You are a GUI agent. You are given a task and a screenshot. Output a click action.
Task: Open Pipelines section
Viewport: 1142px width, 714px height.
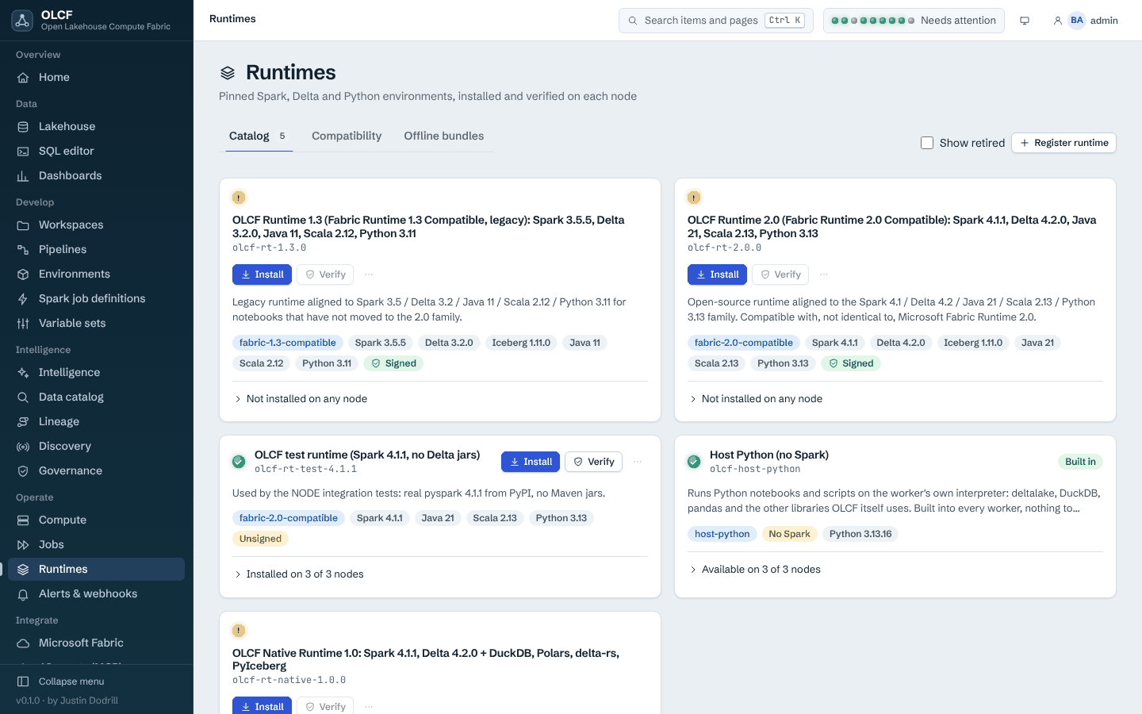click(x=96, y=249)
